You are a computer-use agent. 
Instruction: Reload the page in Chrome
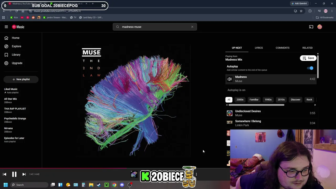(x=17, y=11)
